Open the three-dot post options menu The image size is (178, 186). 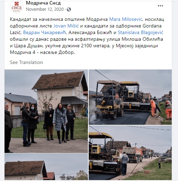click(160, 6)
